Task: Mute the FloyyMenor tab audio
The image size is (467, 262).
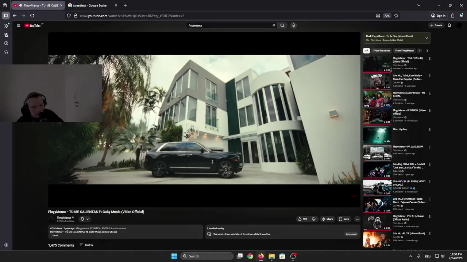Action: pyautogui.click(x=20, y=5)
